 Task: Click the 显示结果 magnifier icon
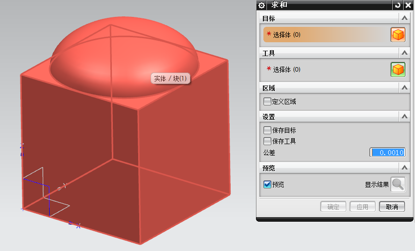pos(398,184)
